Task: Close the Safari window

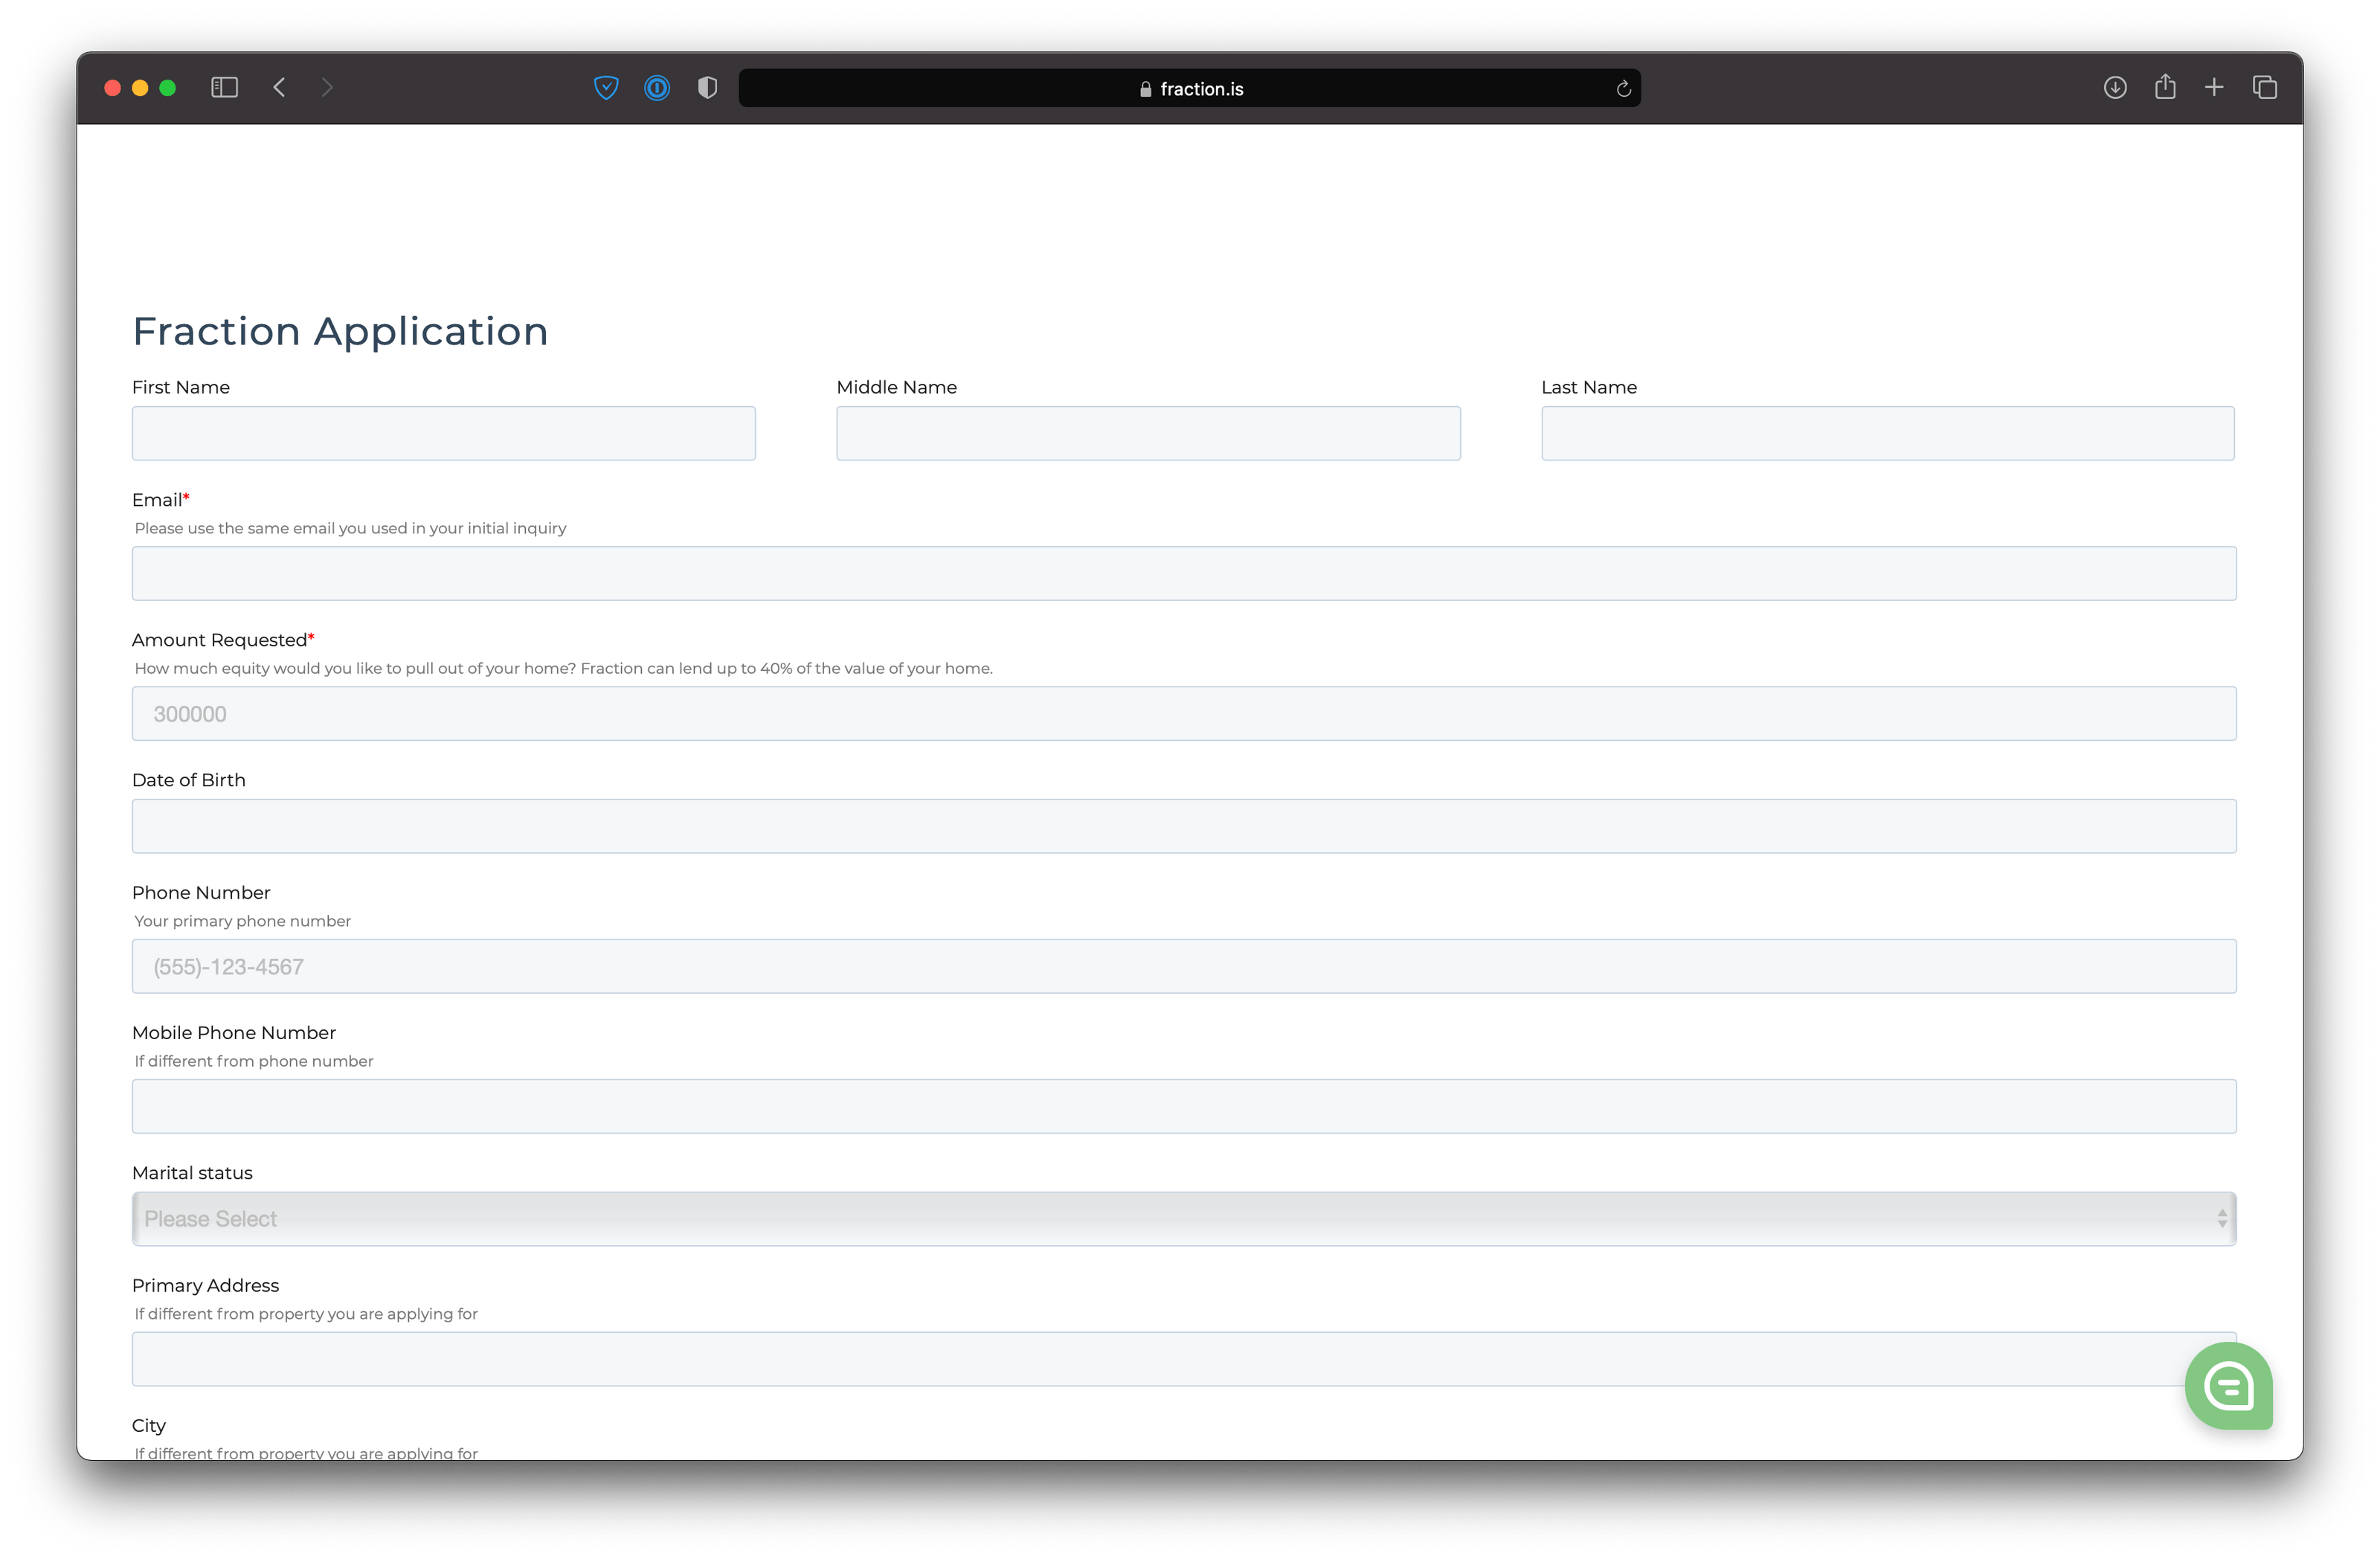Action: point(113,88)
